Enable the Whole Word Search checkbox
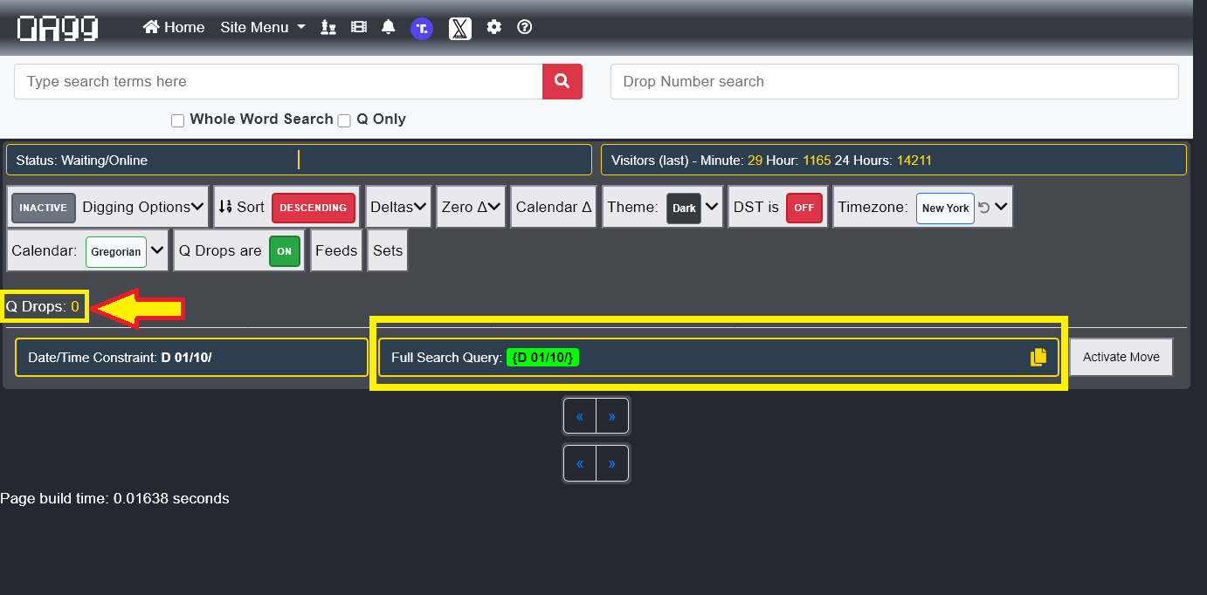Screen dimensions: 1207x595 178,120
